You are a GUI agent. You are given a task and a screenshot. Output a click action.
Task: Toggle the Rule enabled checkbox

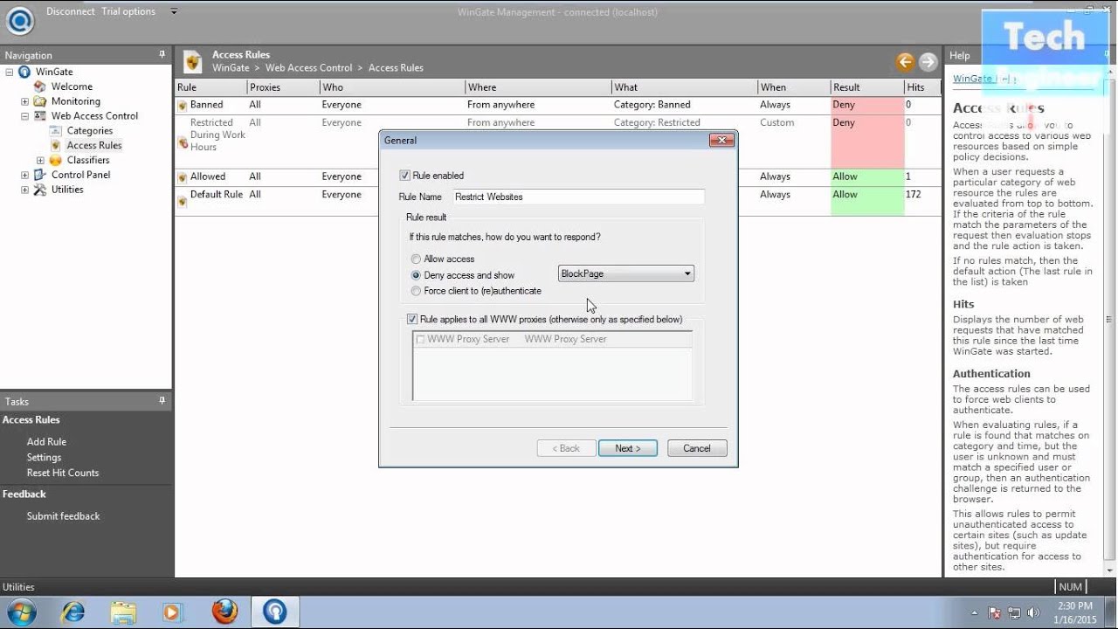[404, 176]
